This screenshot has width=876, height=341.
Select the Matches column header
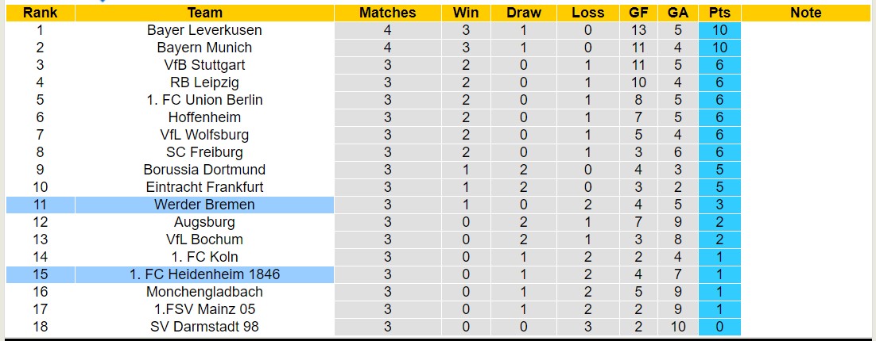(387, 13)
